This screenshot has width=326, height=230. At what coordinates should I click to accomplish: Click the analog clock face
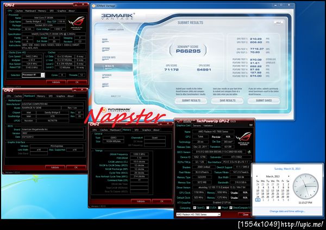pos(305,186)
